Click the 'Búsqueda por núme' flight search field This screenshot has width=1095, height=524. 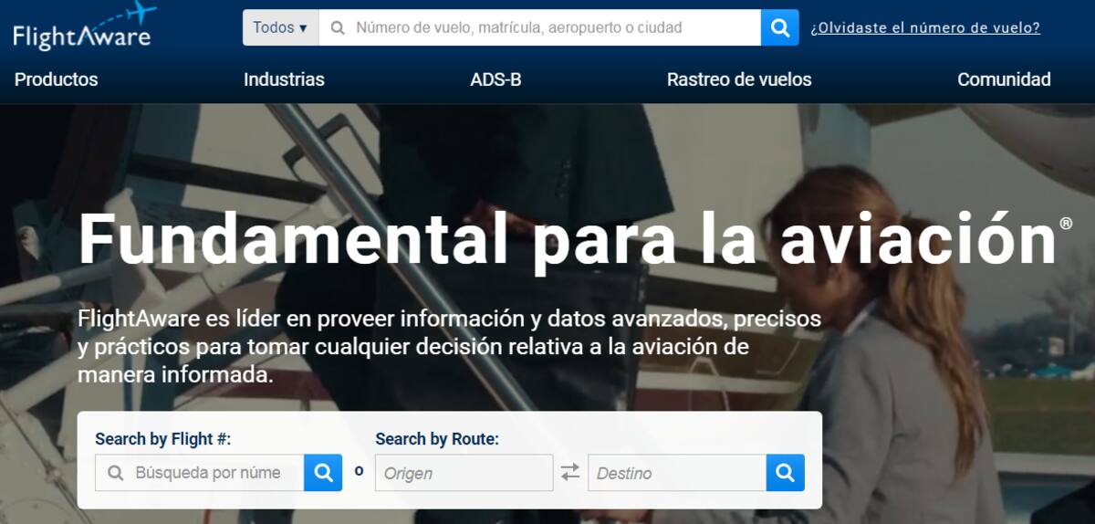[200, 473]
